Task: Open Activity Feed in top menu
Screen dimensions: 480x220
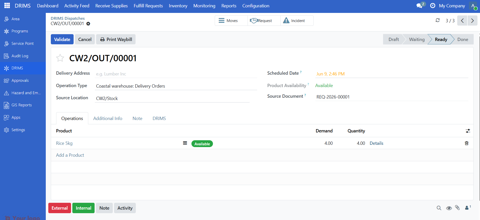Action: tap(77, 6)
